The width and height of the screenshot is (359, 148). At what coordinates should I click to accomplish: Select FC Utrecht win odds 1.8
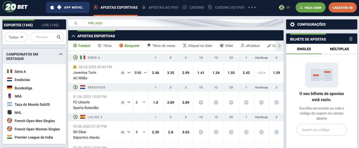coord(156,102)
